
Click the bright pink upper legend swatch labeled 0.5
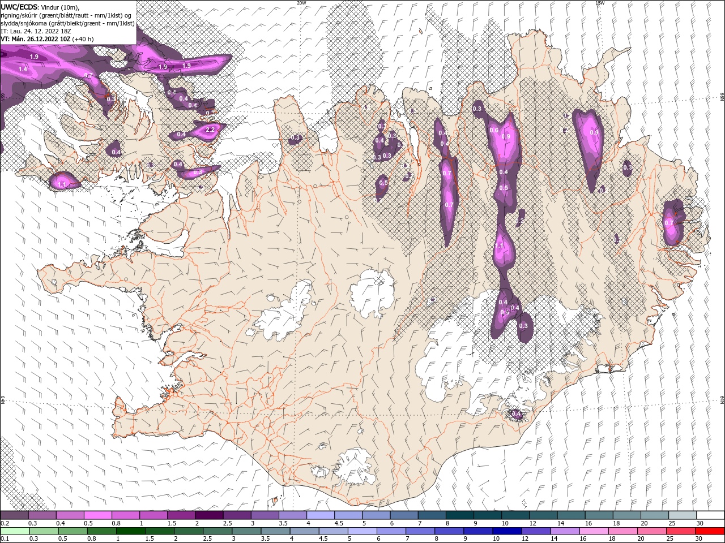point(98,515)
